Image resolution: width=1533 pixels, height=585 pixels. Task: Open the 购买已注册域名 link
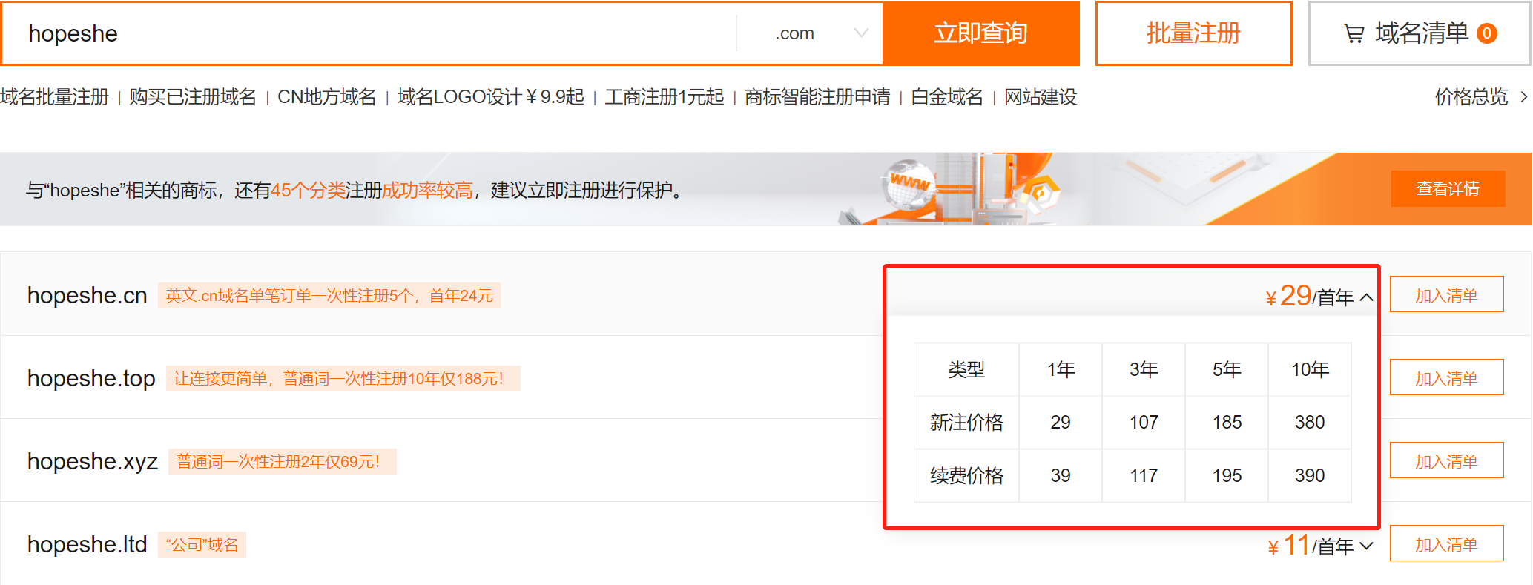pos(193,97)
